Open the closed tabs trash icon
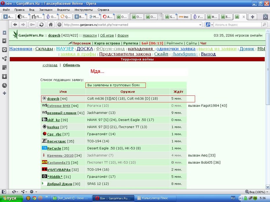 (266, 17)
